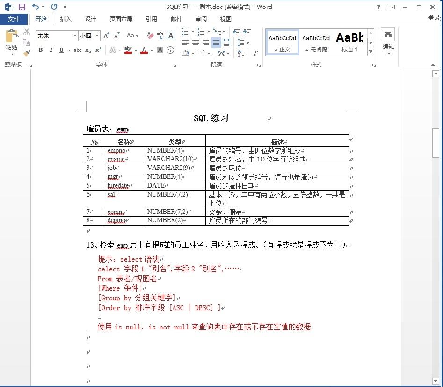The width and height of the screenshot is (443, 387).
Task: Switch to the 审阅 tab
Action: pyautogui.click(x=201, y=19)
